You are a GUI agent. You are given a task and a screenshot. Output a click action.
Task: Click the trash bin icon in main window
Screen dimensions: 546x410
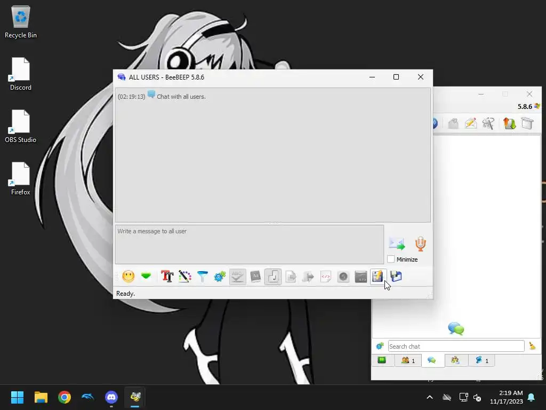pos(527,123)
